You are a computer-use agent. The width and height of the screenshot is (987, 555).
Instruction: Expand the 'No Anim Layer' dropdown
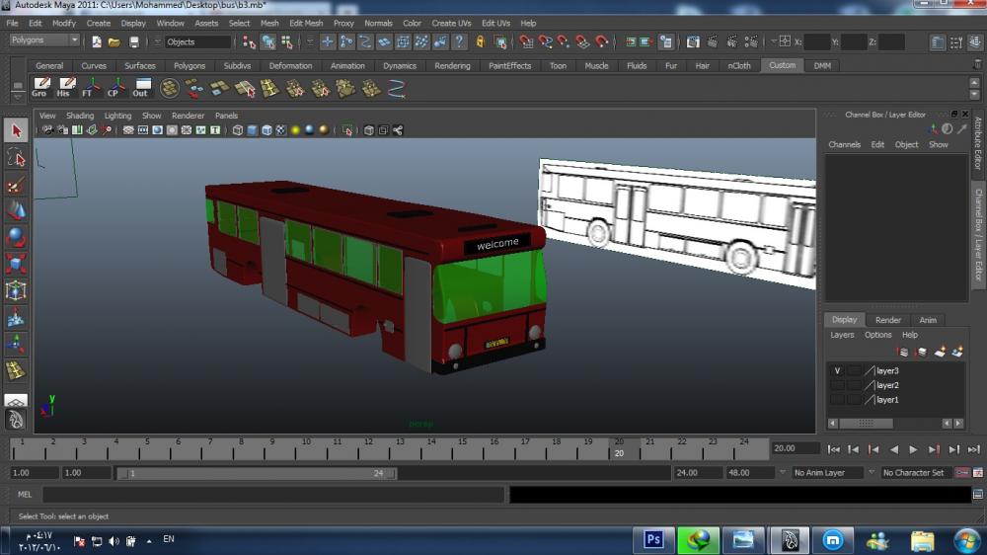coord(829,473)
